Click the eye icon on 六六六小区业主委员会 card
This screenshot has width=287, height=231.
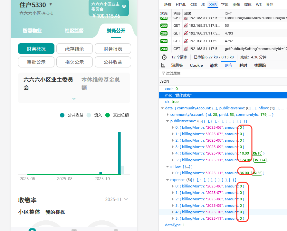coord(124,6)
